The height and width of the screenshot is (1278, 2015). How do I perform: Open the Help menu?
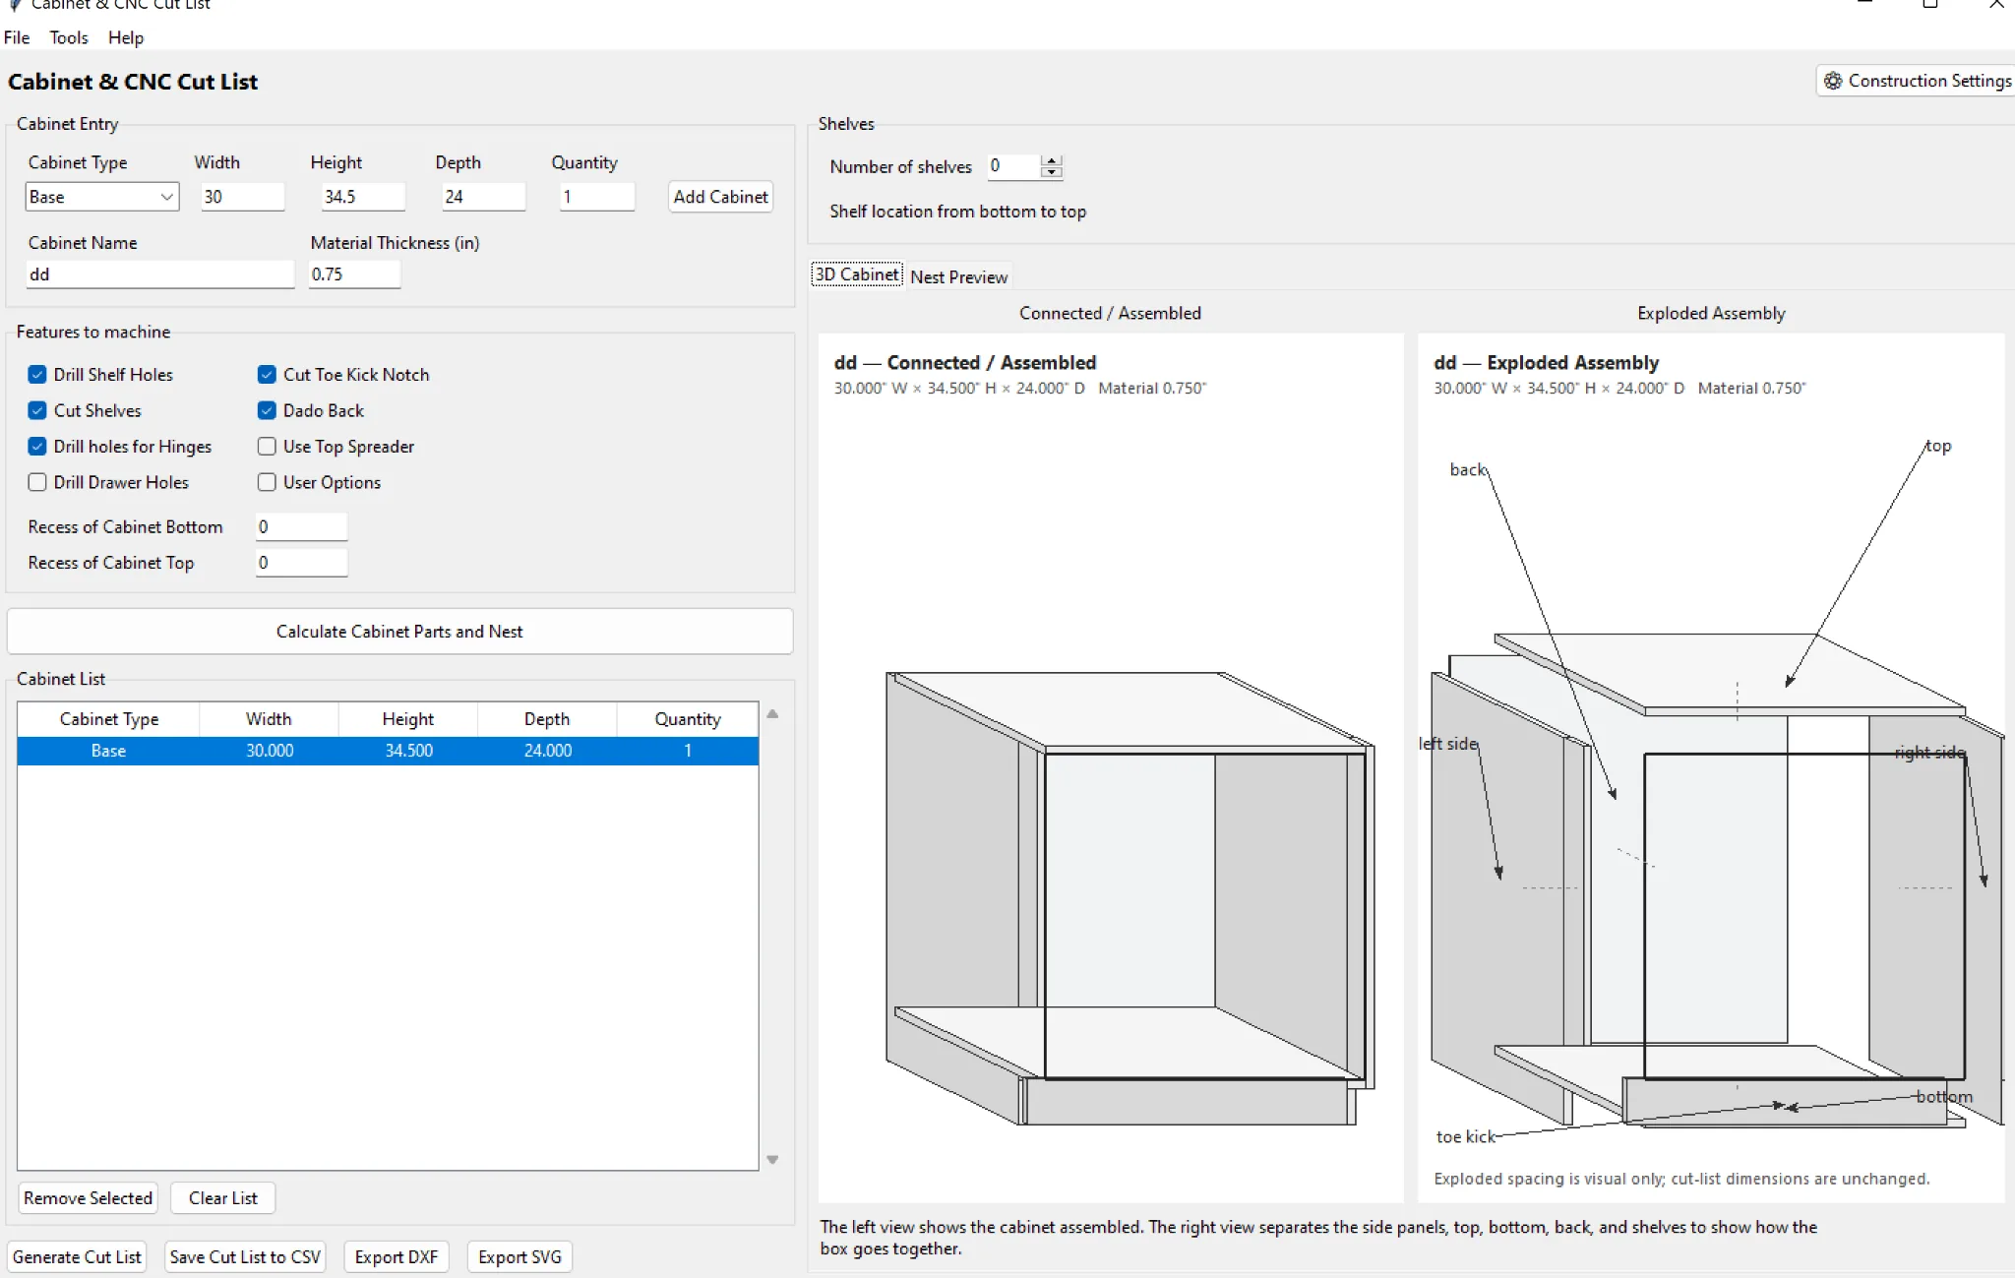point(126,37)
